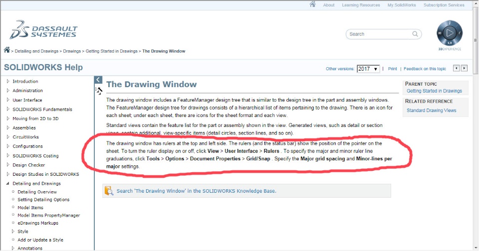Select Design Checker in contents tree

(x=29, y=165)
